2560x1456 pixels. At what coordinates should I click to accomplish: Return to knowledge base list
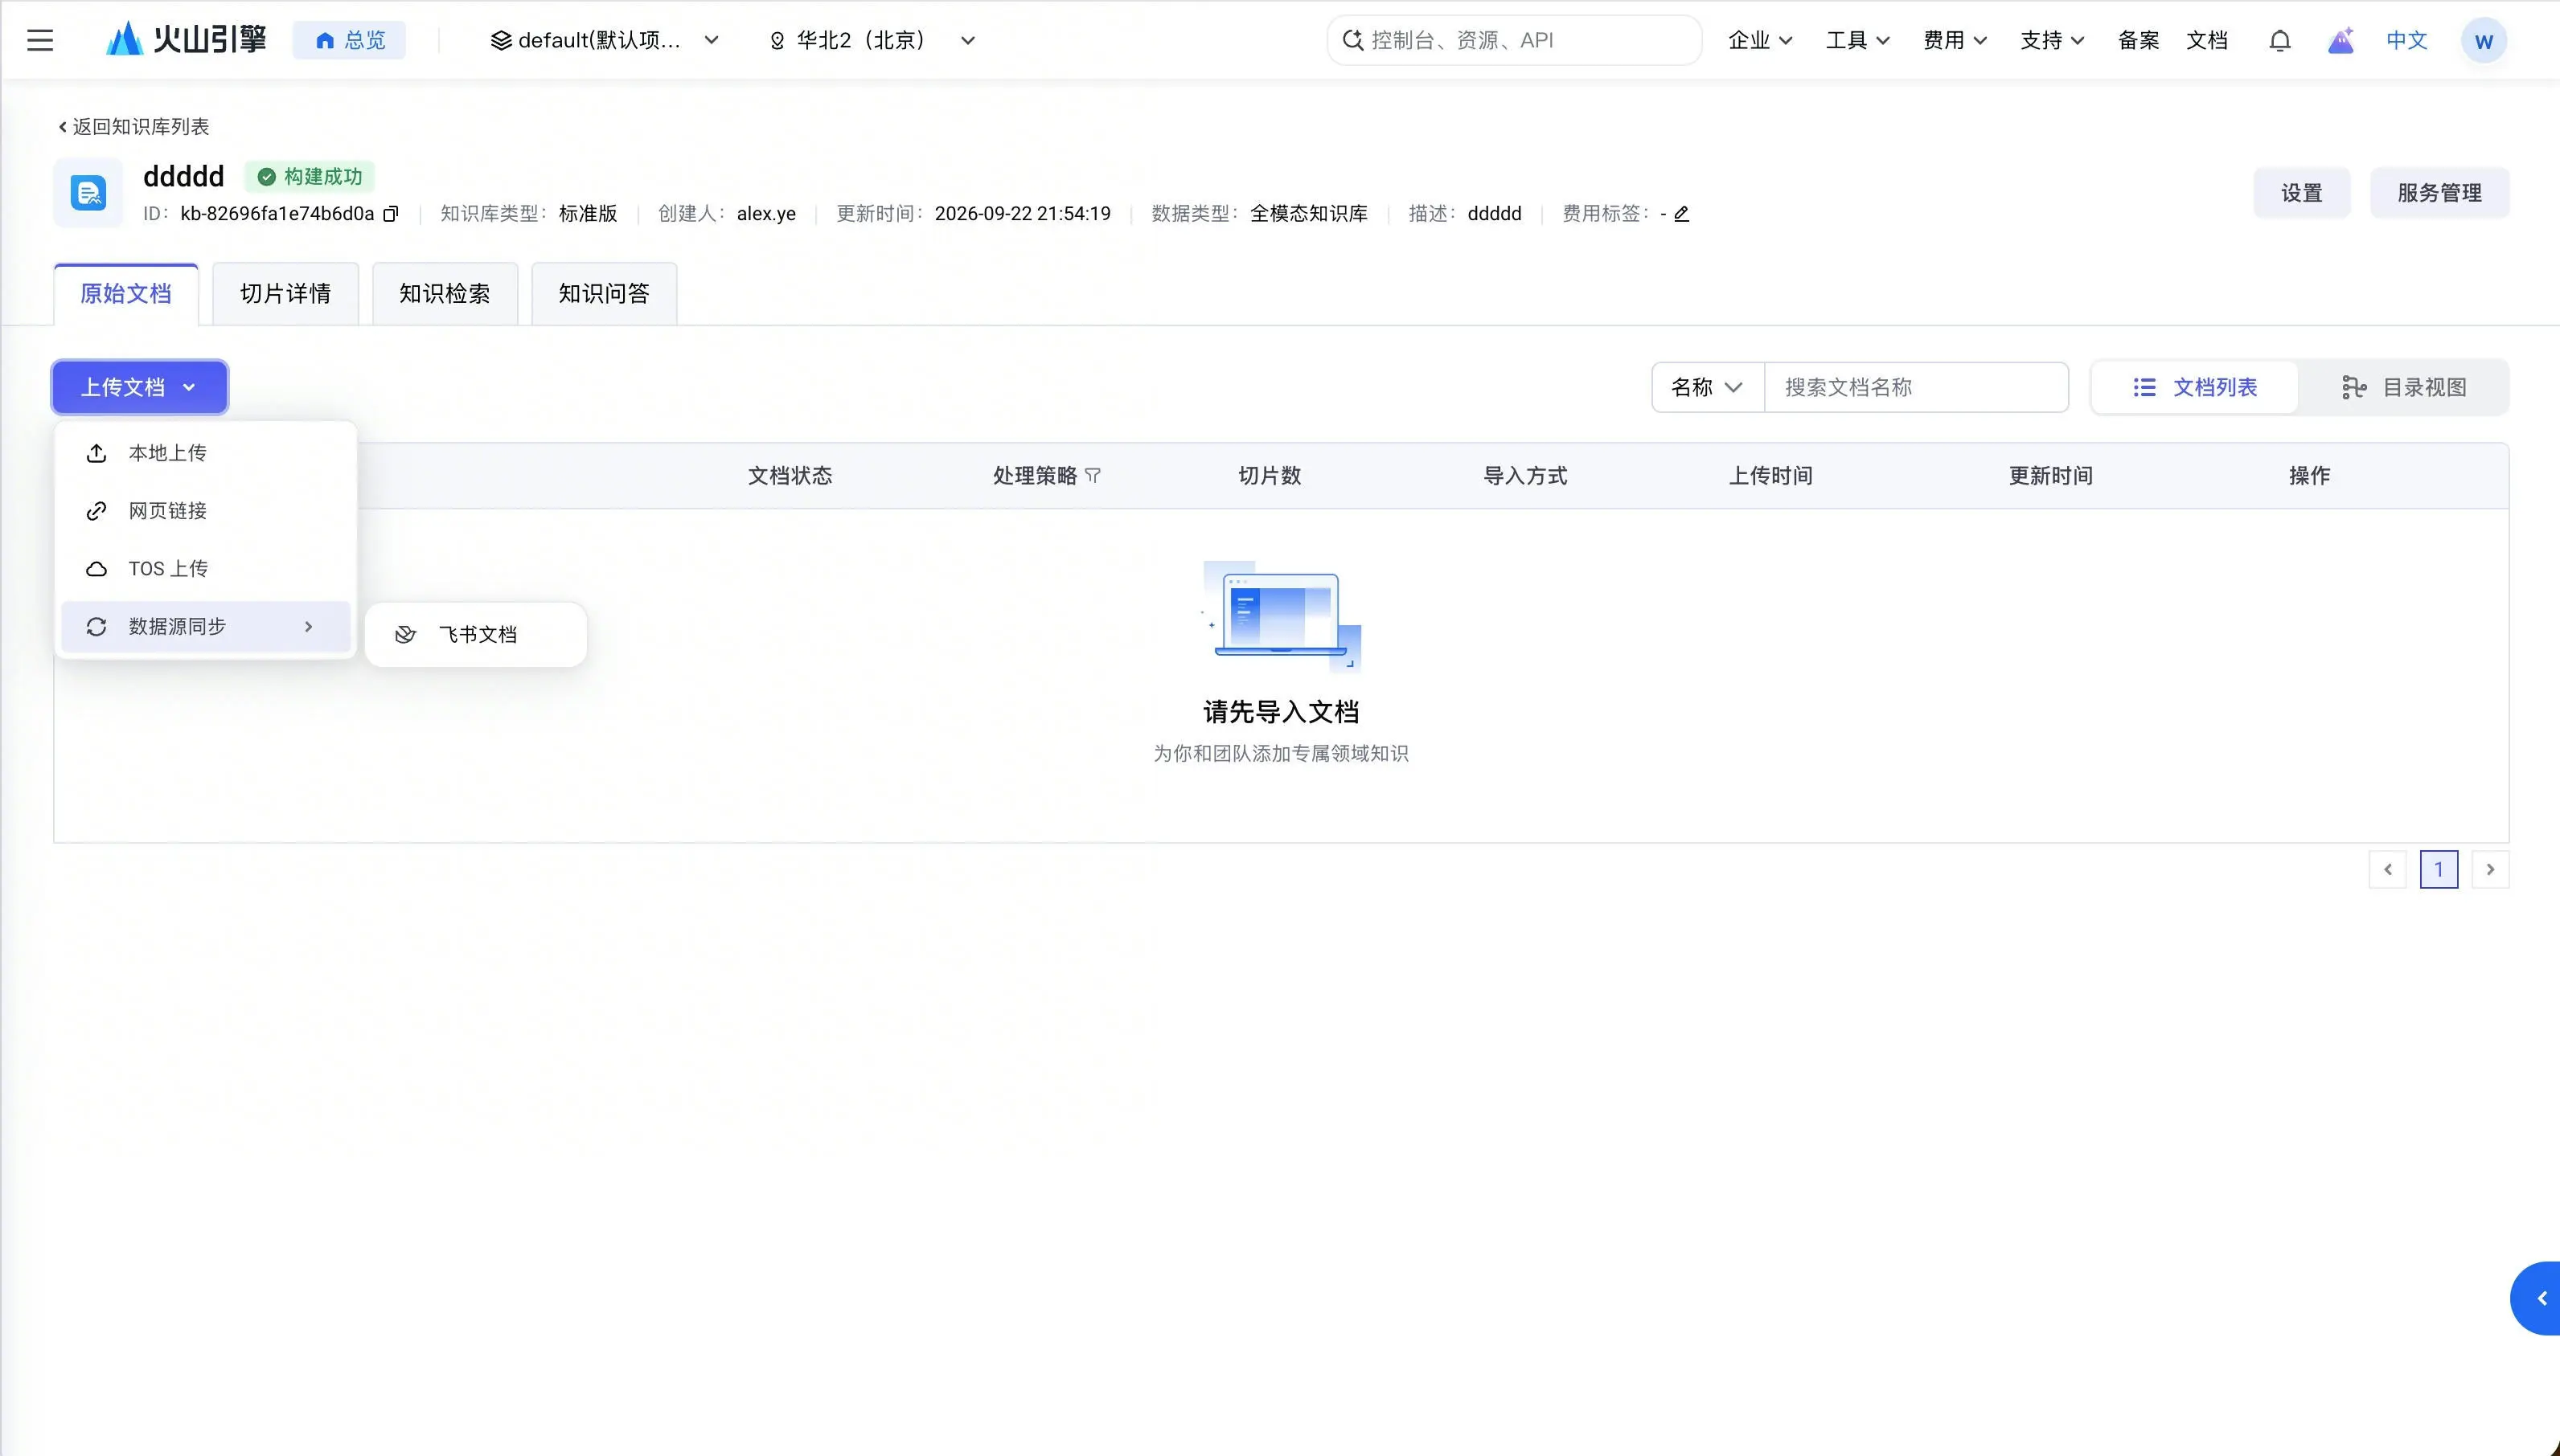point(134,127)
